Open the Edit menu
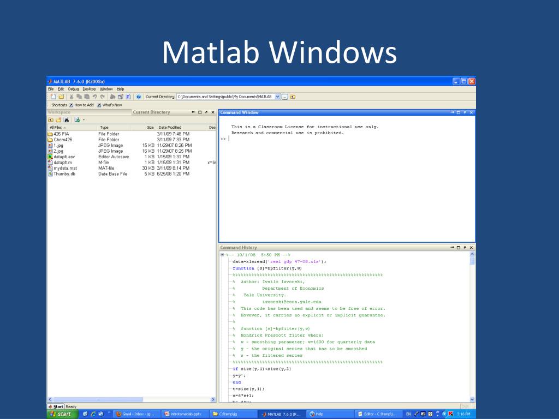 tap(61, 89)
